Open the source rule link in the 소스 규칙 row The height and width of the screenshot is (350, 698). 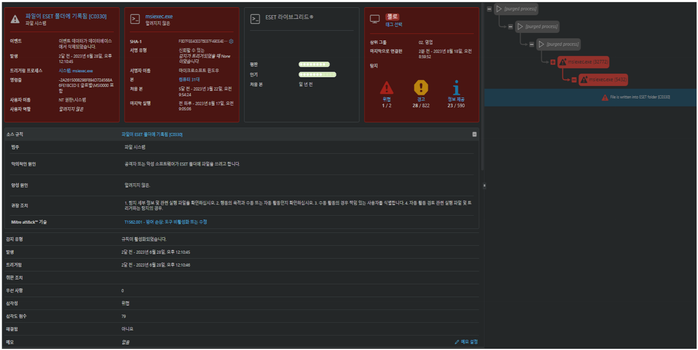tap(152, 134)
